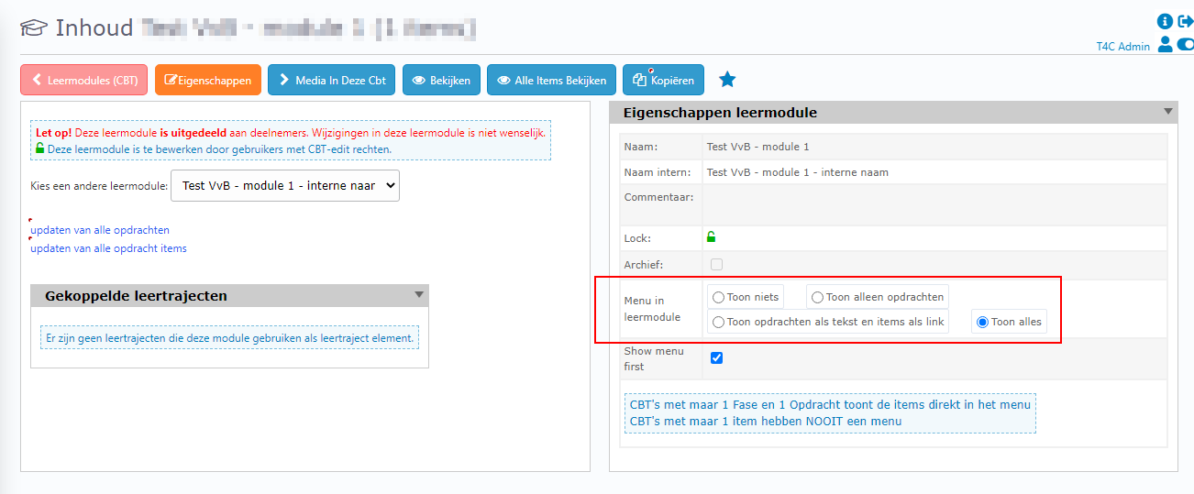Enable the Archief checkbox
1194x494 pixels.
pos(716,265)
